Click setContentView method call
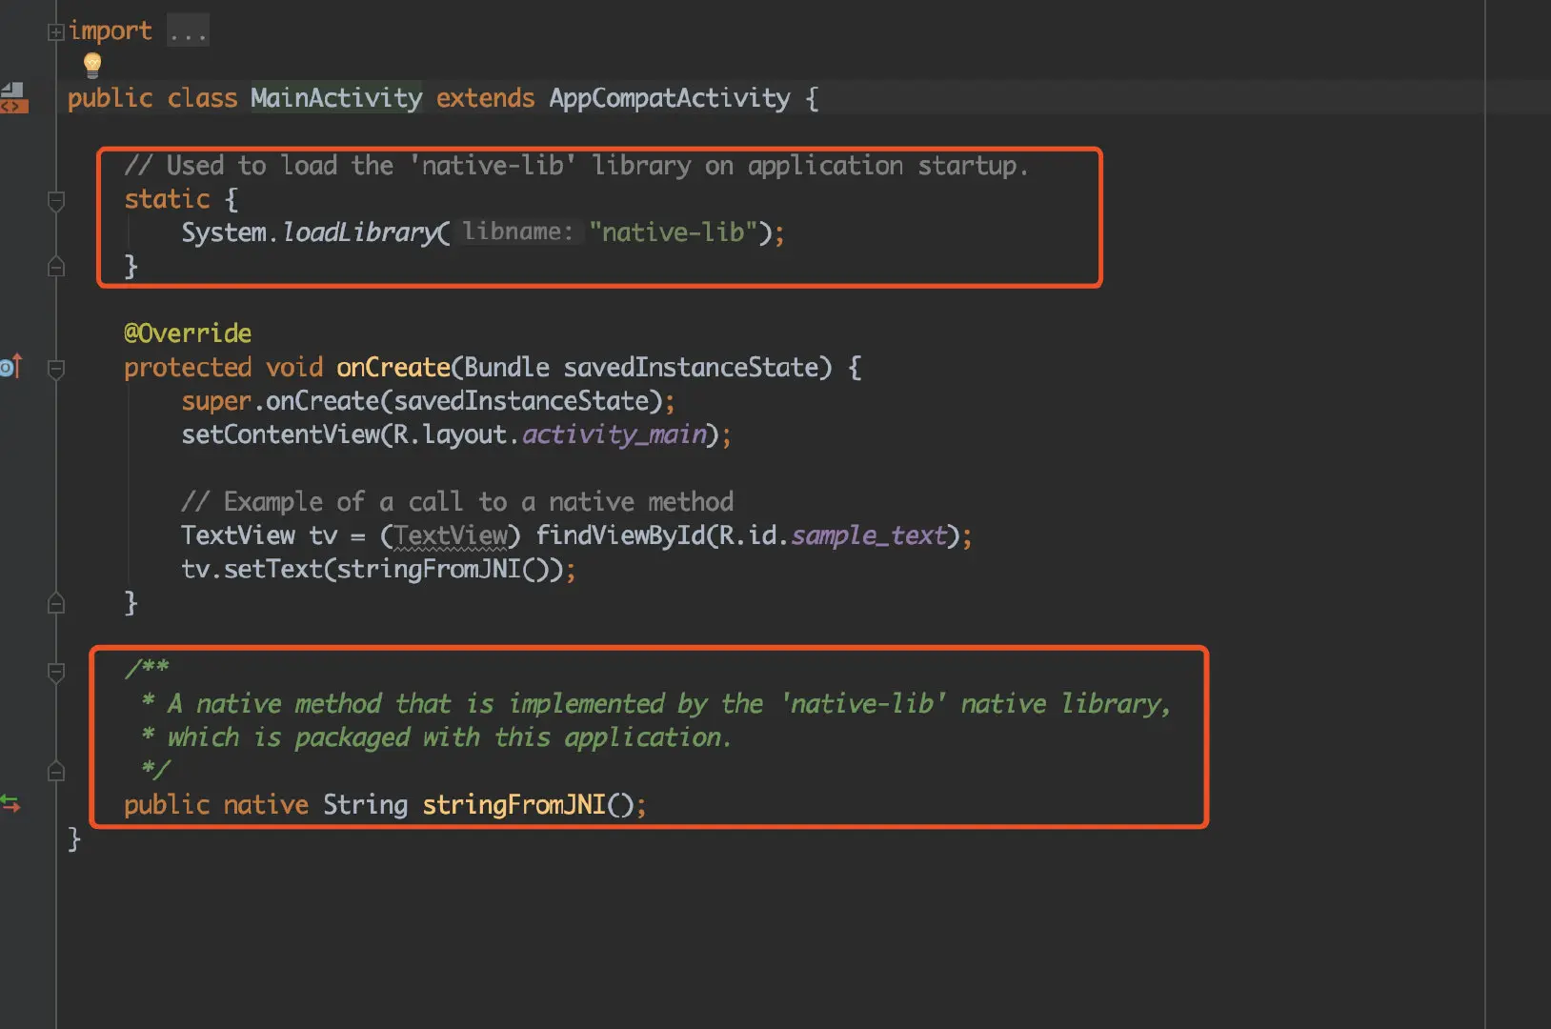This screenshot has height=1029, width=1551. tap(281, 434)
